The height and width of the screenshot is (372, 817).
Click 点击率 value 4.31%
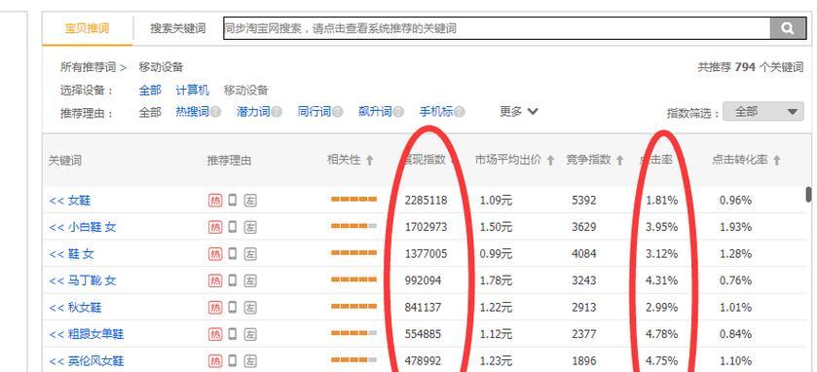(x=662, y=280)
